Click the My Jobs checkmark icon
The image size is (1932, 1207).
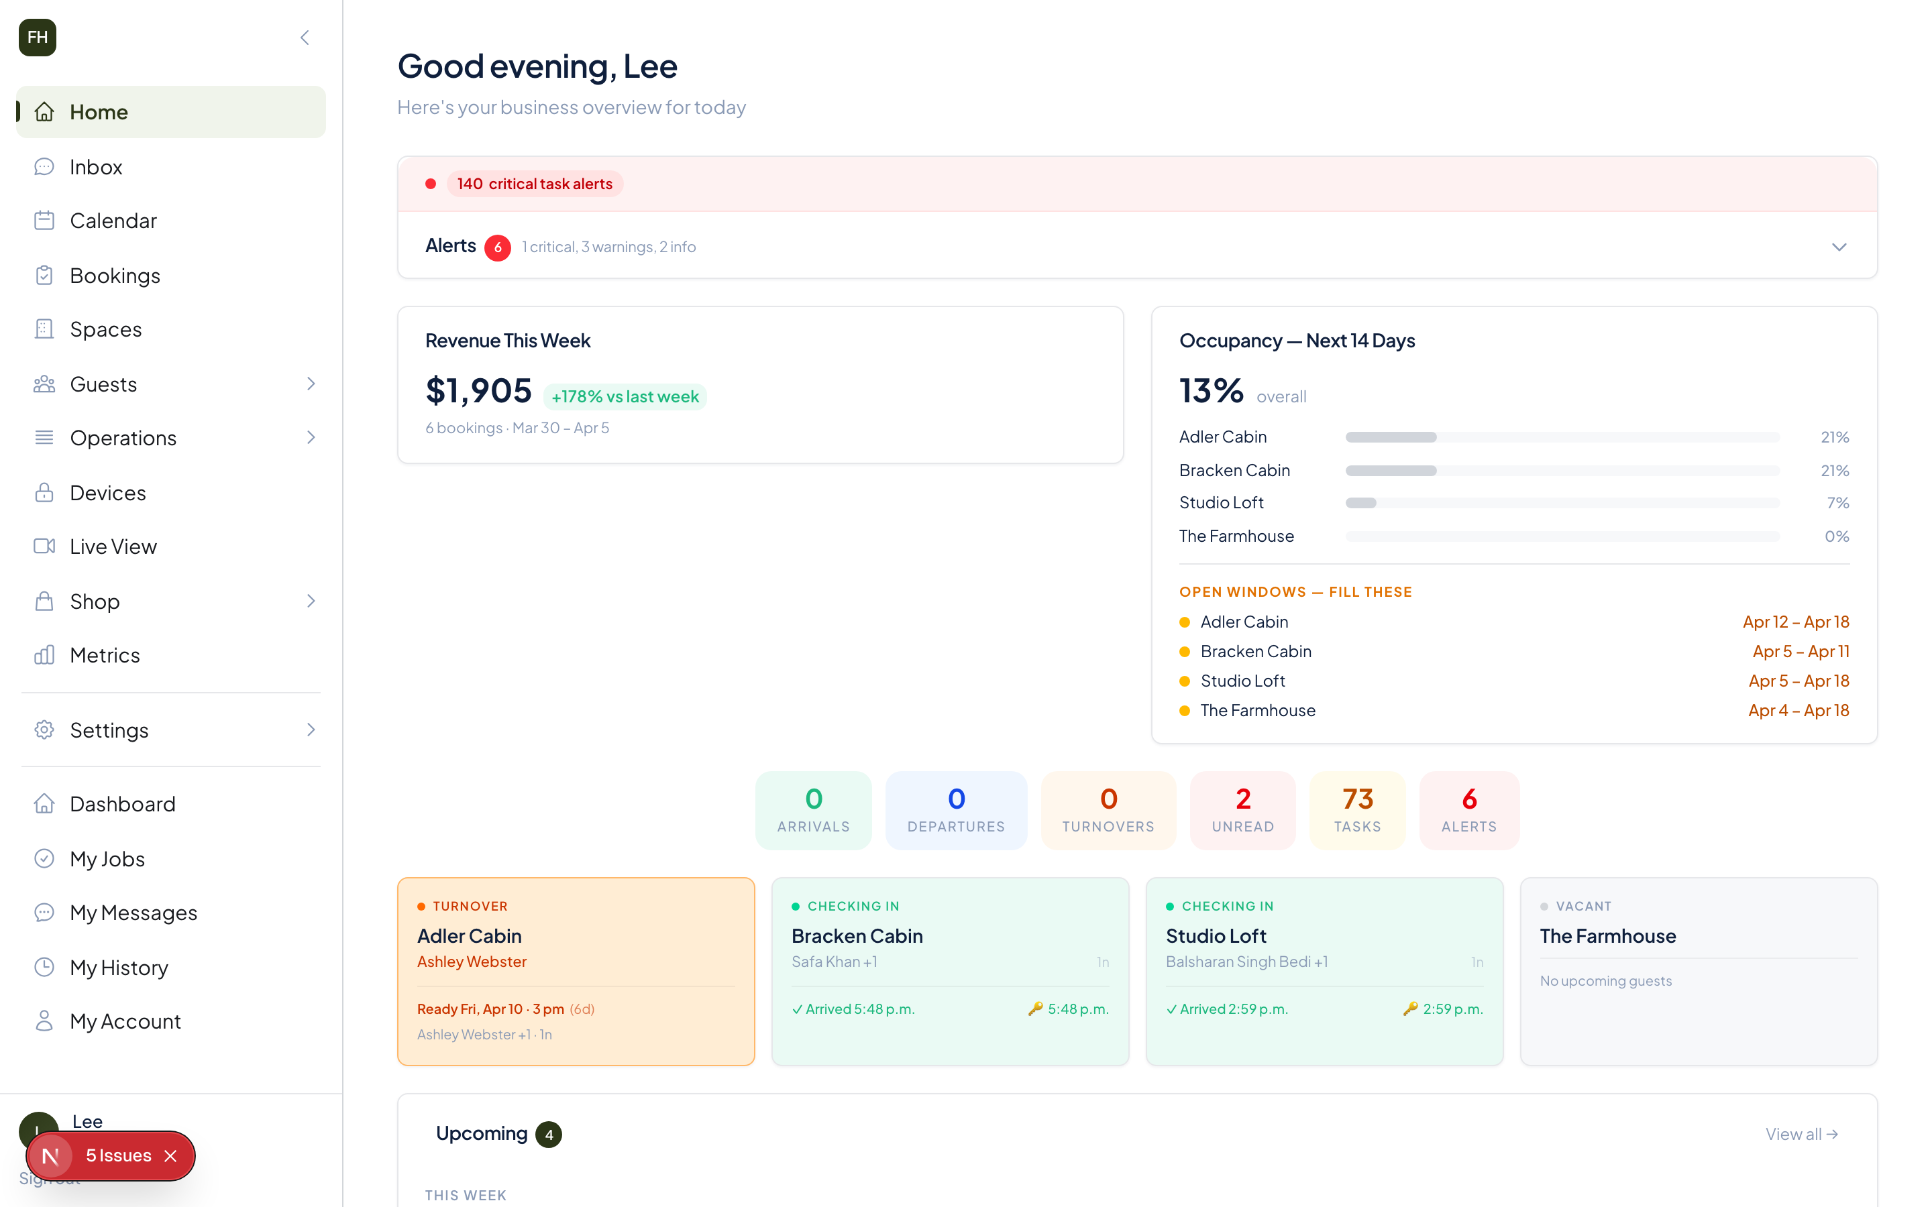pos(45,858)
